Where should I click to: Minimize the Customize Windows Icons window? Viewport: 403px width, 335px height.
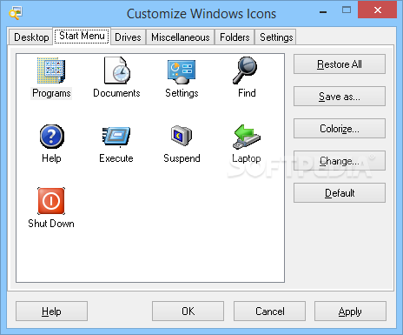323,11
